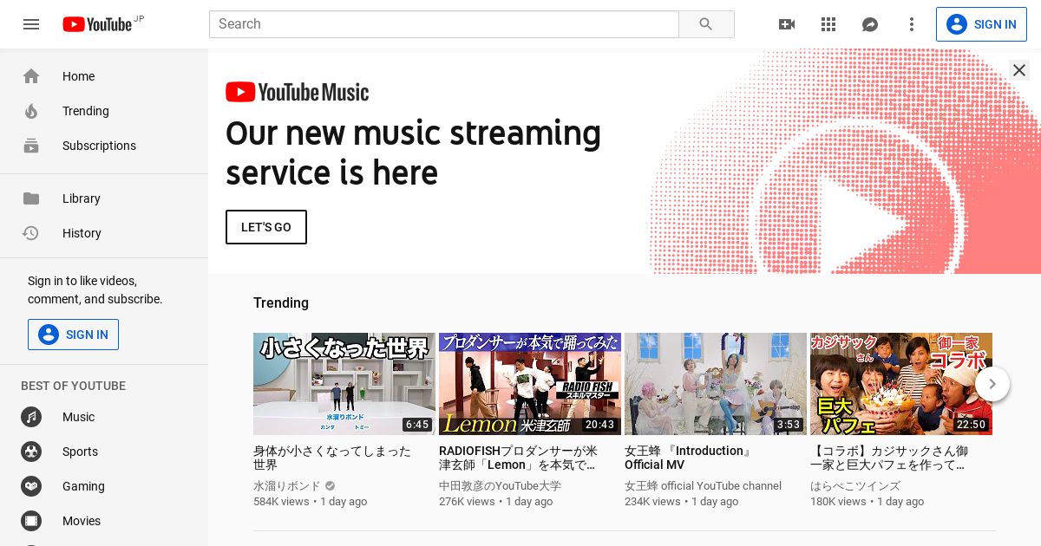The width and height of the screenshot is (1041, 546).
Task: Click in the Search input field
Action: click(x=444, y=24)
